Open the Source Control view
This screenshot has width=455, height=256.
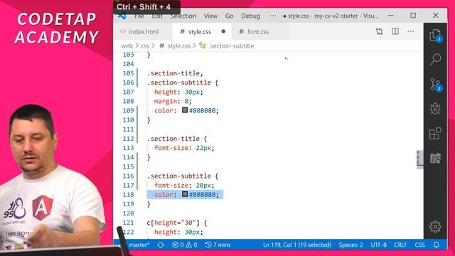[435, 85]
